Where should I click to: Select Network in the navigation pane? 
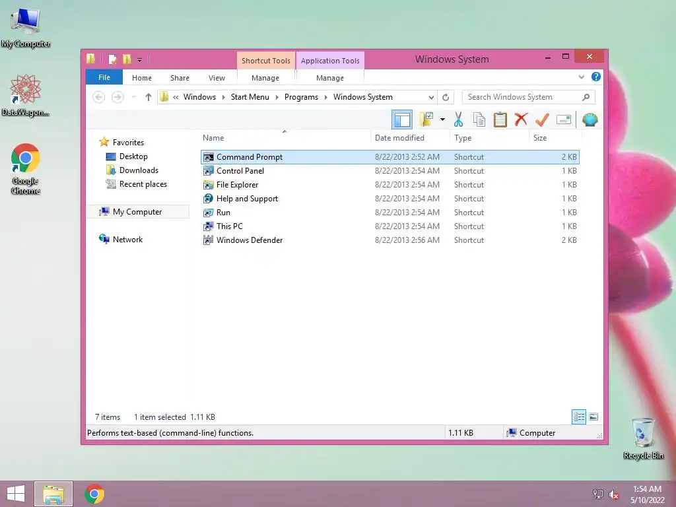[127, 239]
